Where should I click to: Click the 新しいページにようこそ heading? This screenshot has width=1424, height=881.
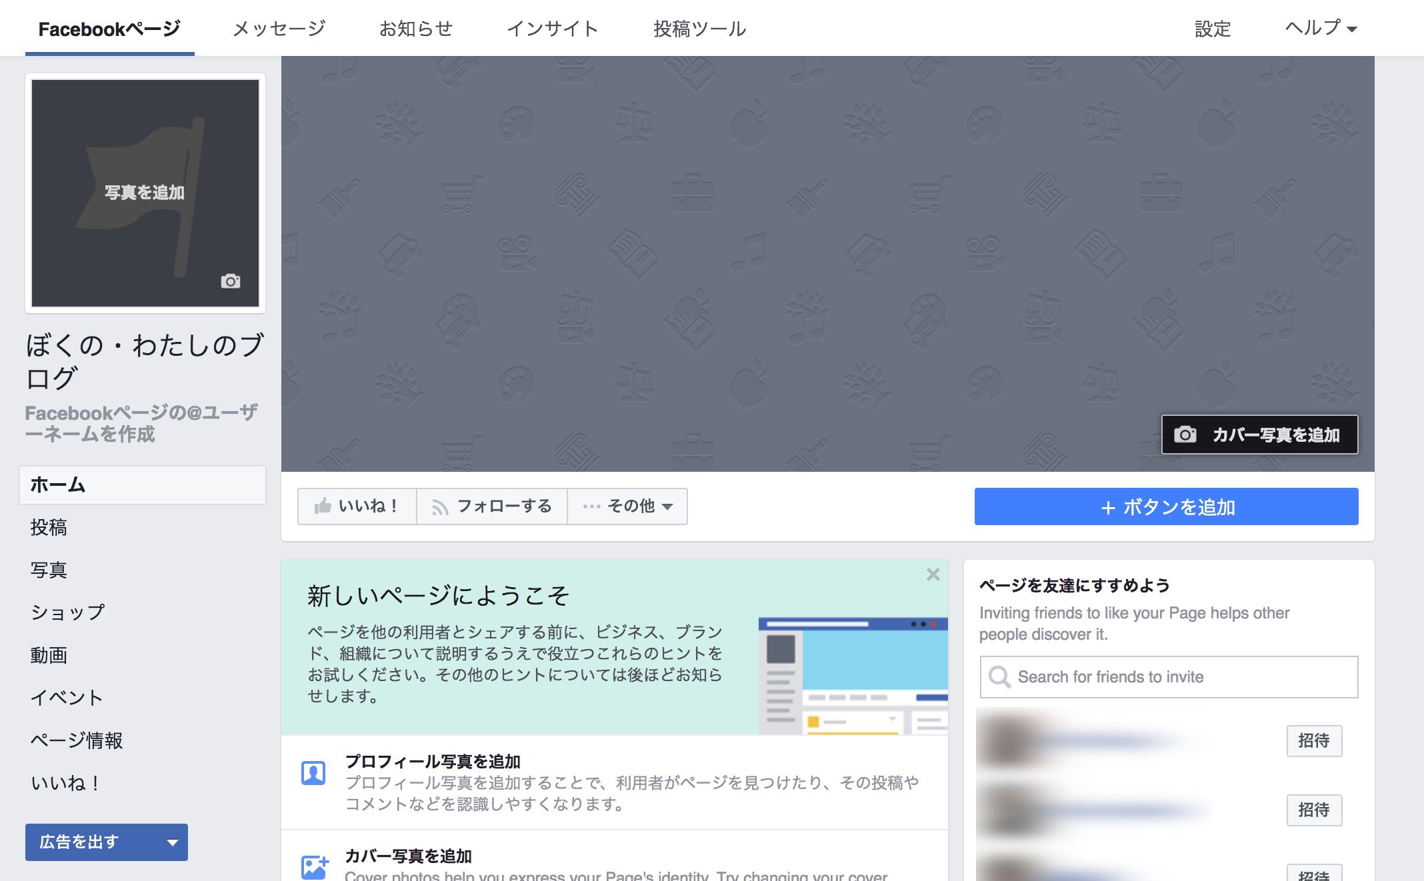(x=438, y=595)
